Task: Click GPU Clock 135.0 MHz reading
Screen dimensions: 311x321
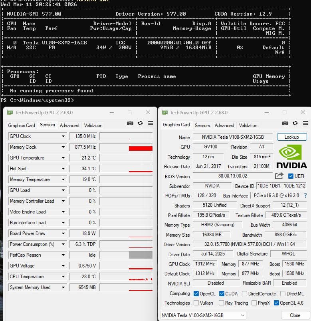Action: (83, 136)
